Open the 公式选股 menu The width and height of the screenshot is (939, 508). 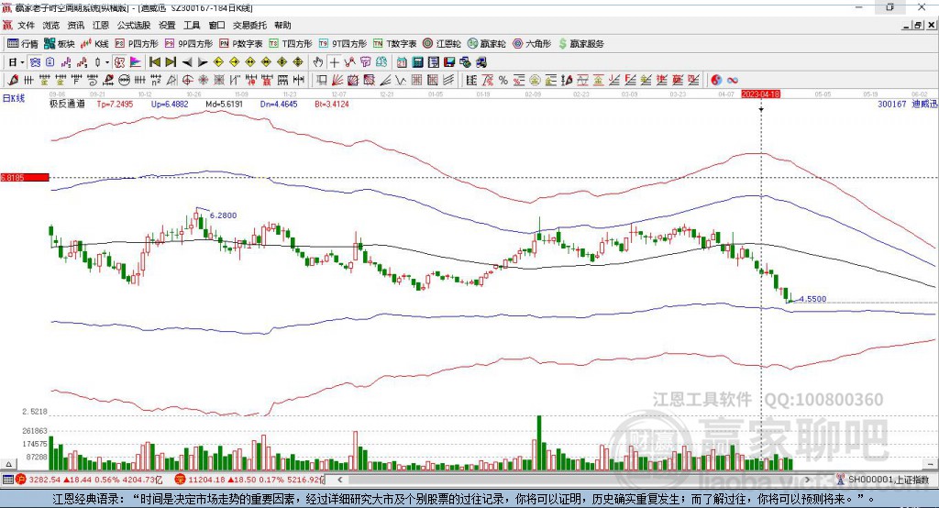[x=134, y=25]
